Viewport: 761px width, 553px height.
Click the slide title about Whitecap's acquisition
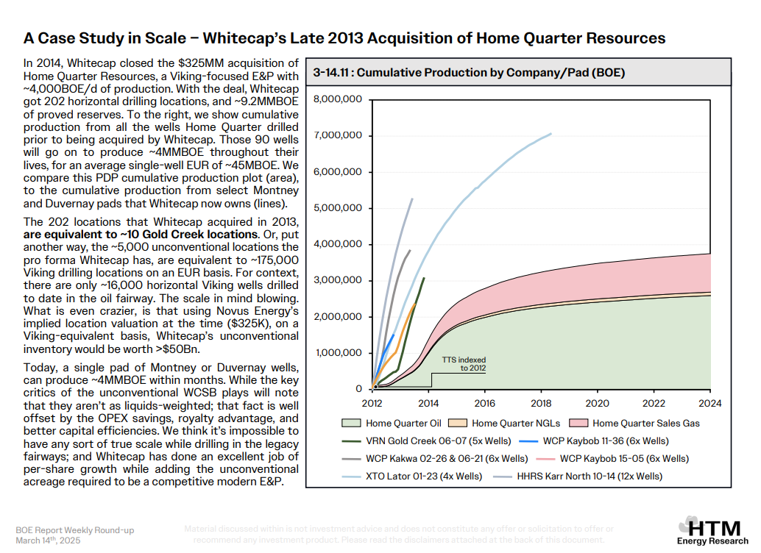(344, 38)
